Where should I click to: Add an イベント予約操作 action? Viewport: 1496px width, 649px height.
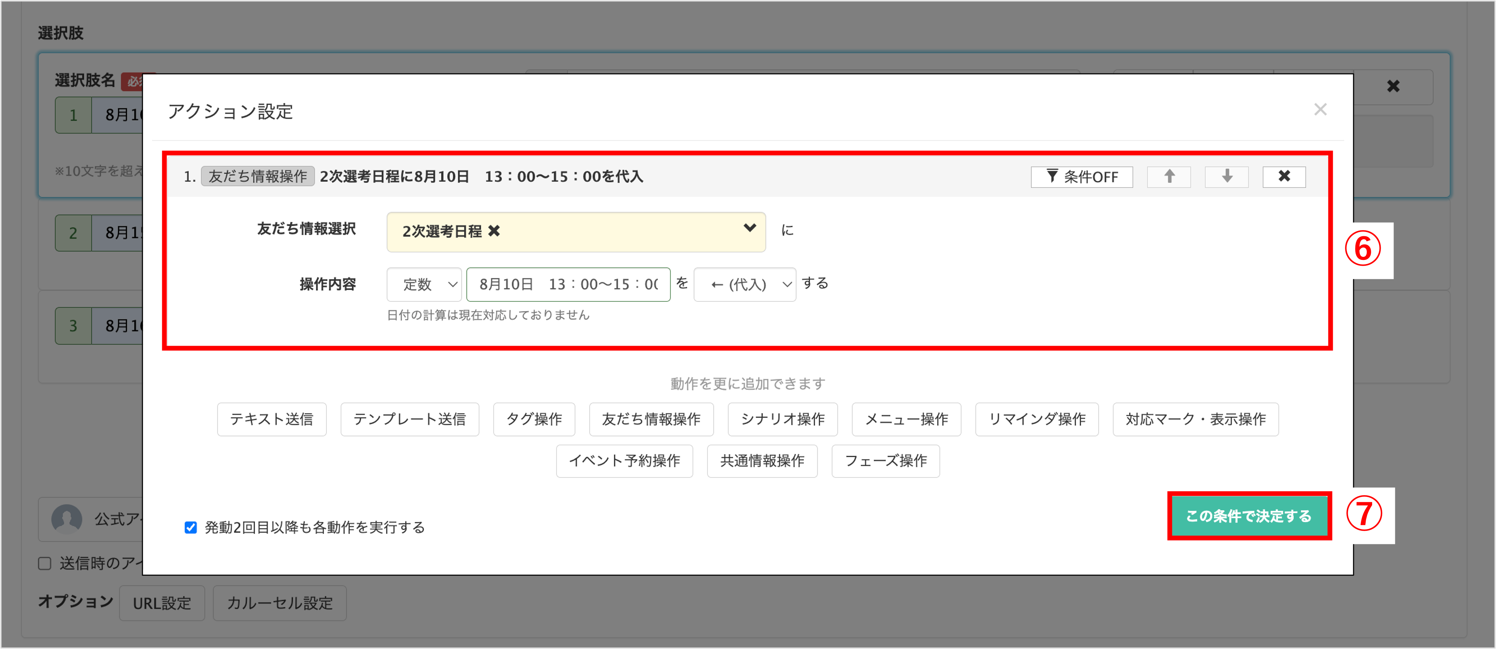[624, 461]
